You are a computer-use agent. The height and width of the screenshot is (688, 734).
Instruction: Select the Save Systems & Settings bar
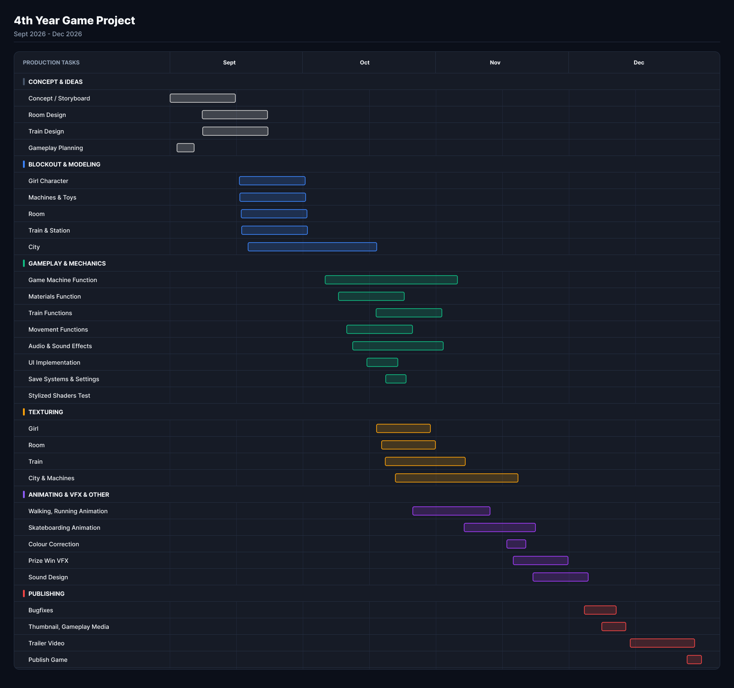tap(396, 379)
